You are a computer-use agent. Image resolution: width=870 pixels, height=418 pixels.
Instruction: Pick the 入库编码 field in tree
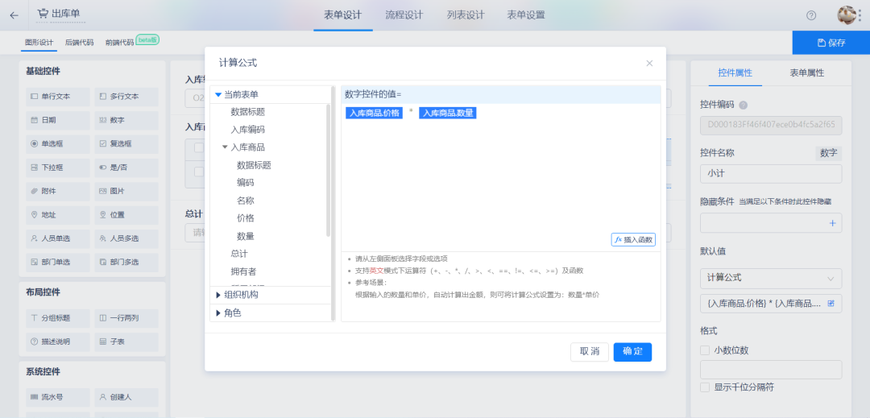pos(247,130)
